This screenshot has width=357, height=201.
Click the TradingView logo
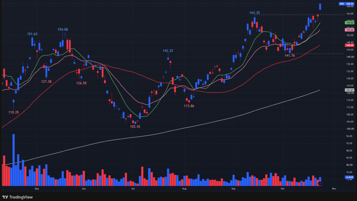pyautogui.click(x=17, y=197)
